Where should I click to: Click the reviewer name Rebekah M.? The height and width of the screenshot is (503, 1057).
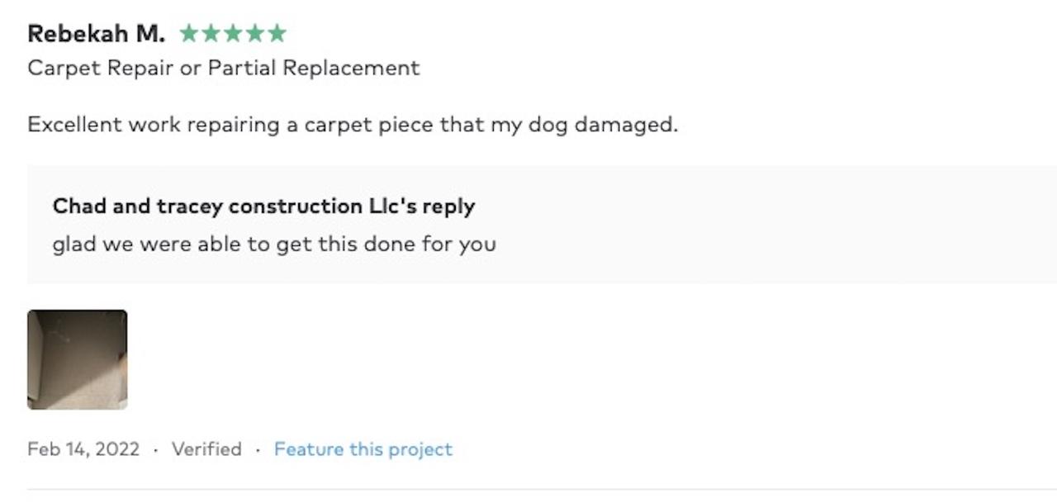(96, 34)
